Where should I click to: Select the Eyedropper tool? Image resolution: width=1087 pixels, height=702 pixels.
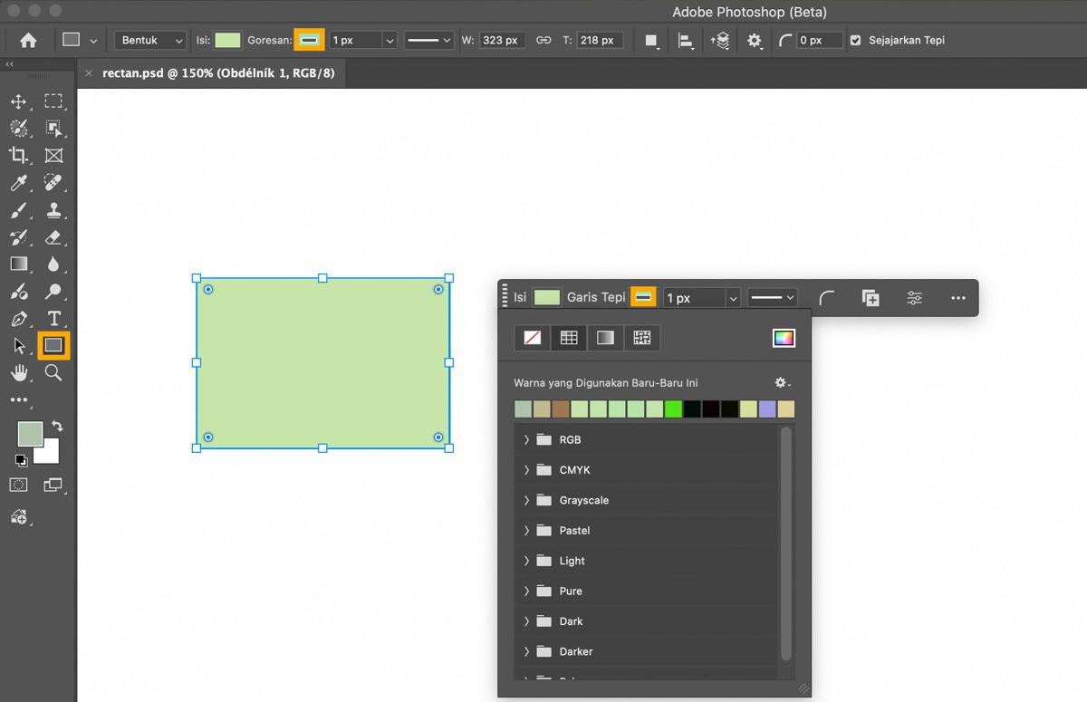pyautogui.click(x=18, y=183)
